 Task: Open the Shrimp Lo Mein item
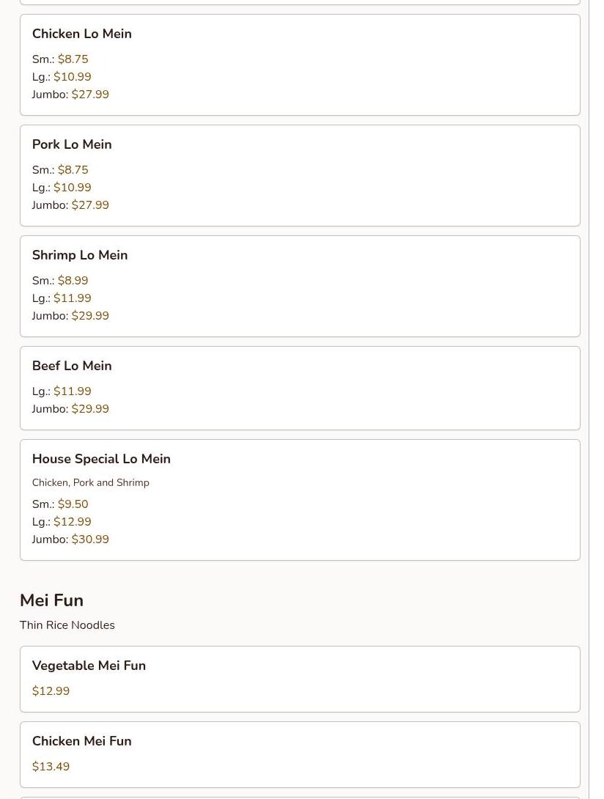[x=79, y=255]
